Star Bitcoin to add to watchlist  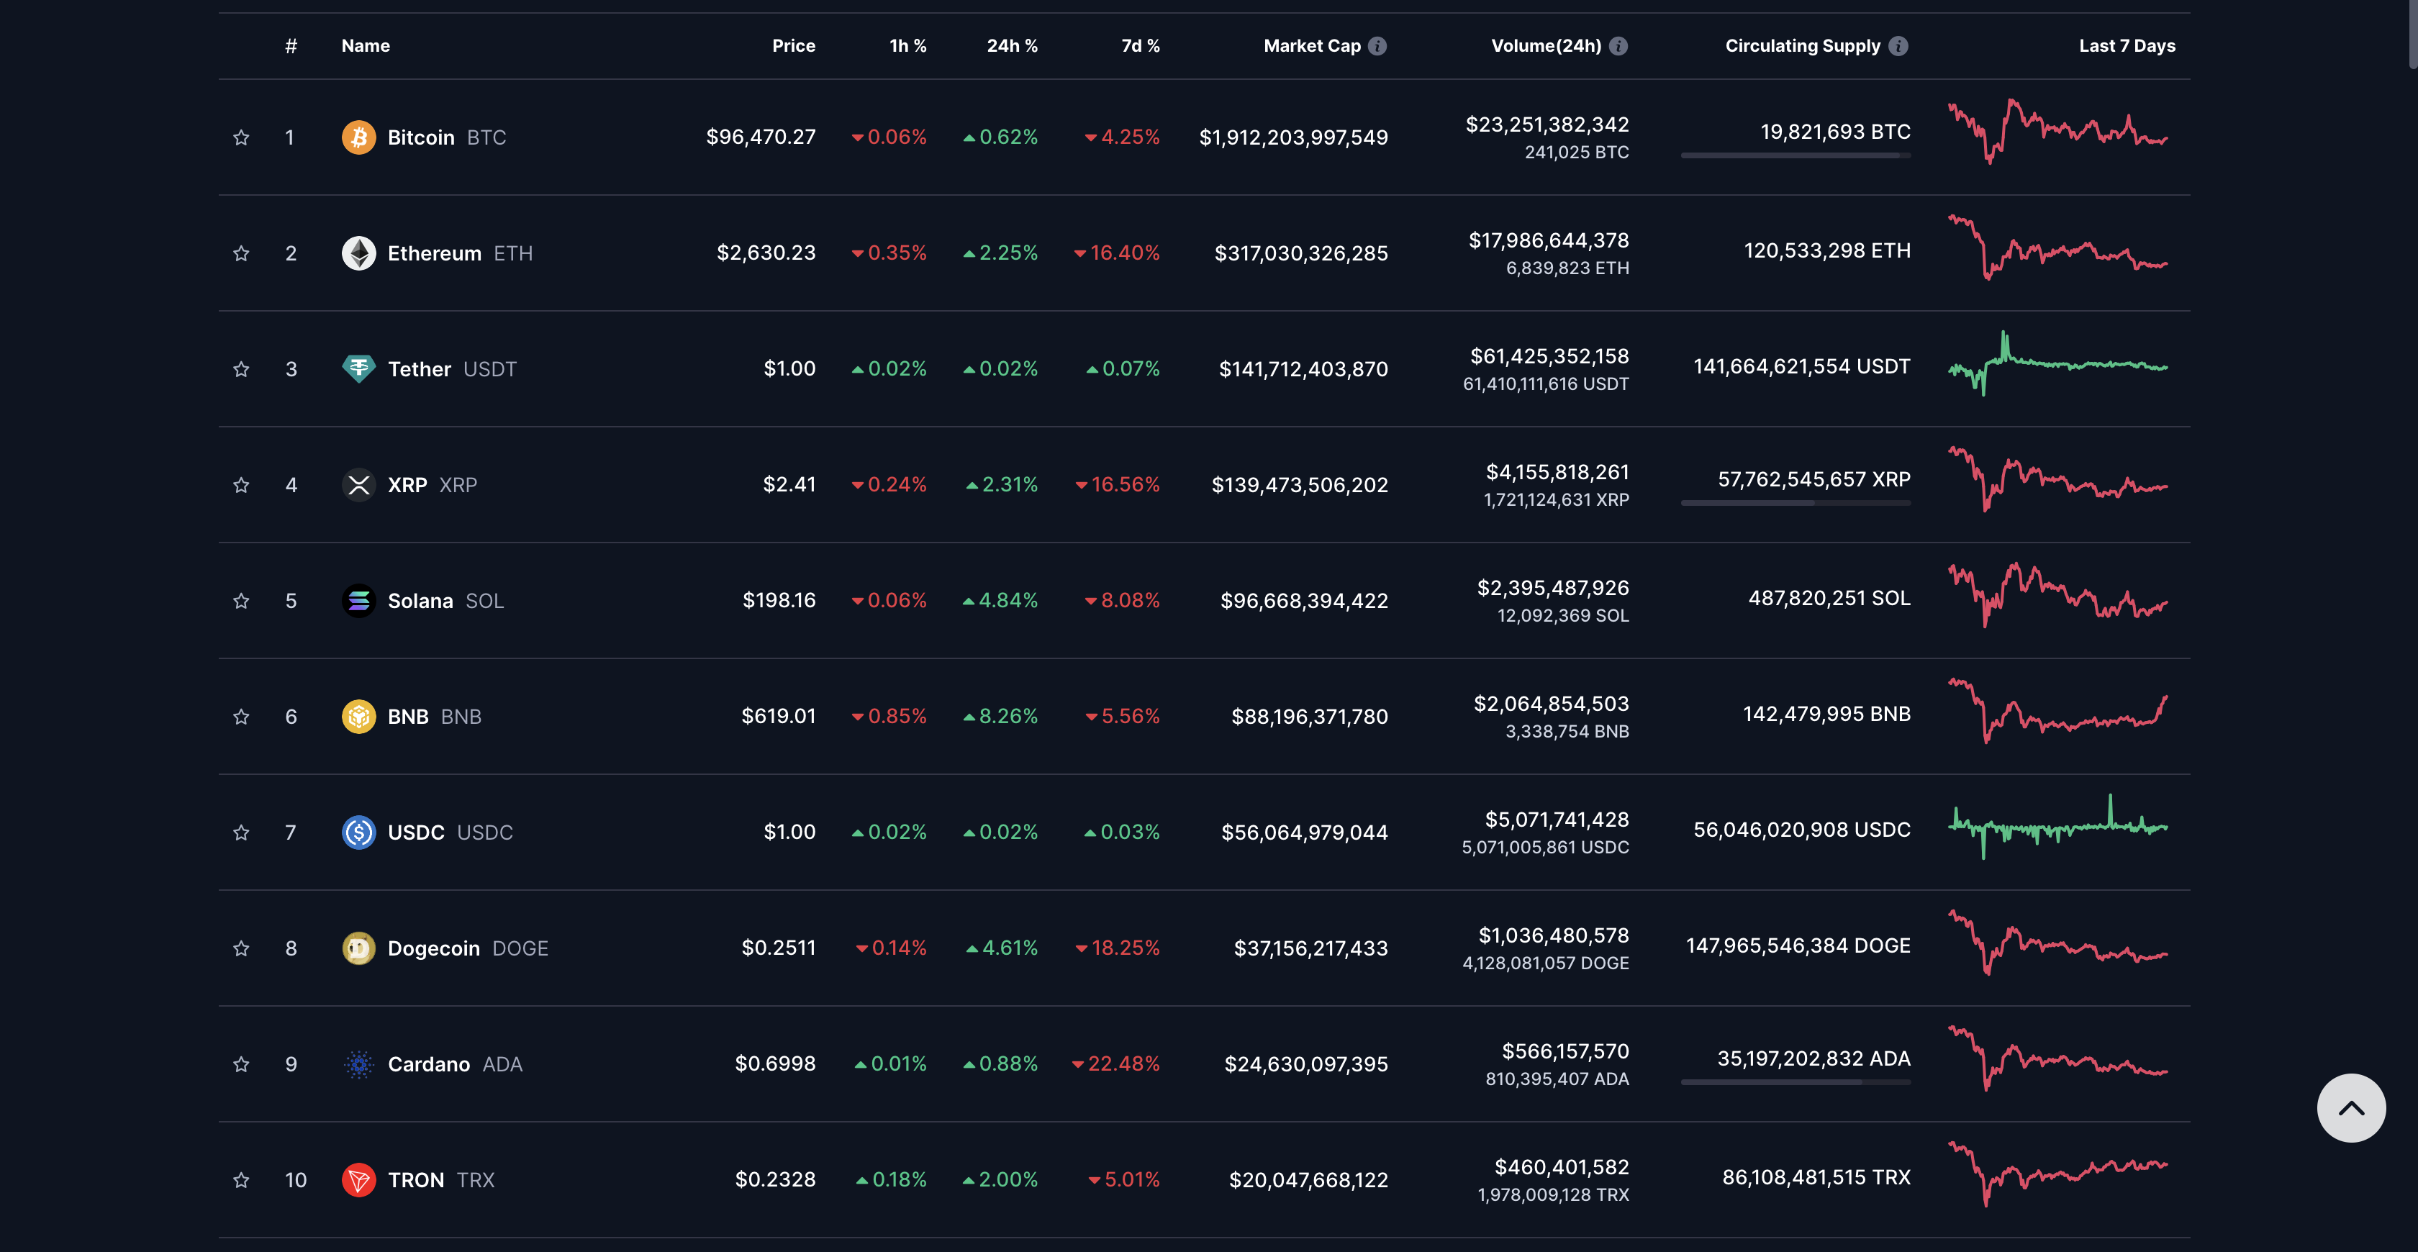point(241,137)
